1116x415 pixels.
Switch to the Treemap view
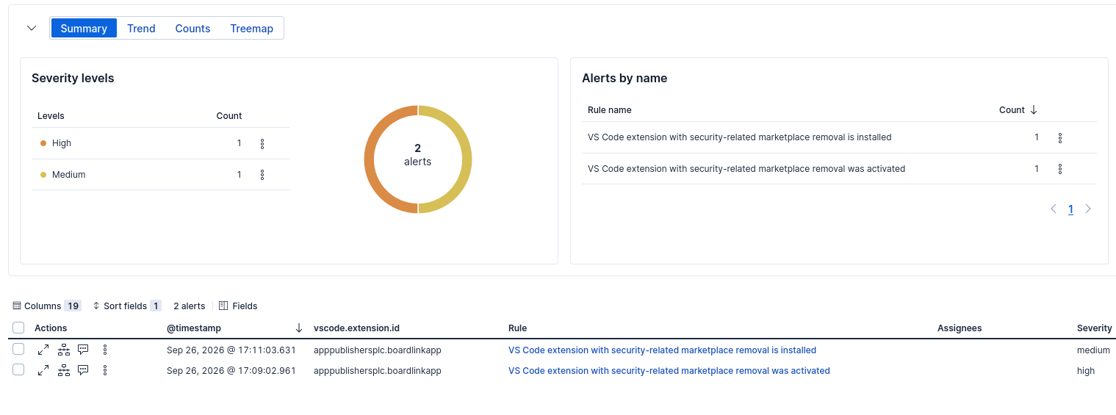coord(251,28)
